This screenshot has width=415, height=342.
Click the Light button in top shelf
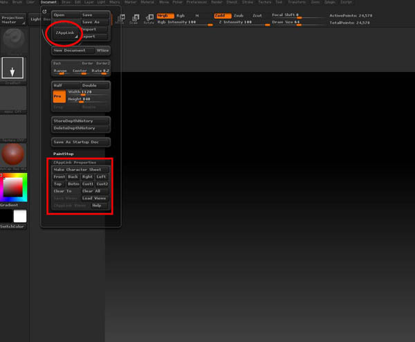(x=35, y=19)
